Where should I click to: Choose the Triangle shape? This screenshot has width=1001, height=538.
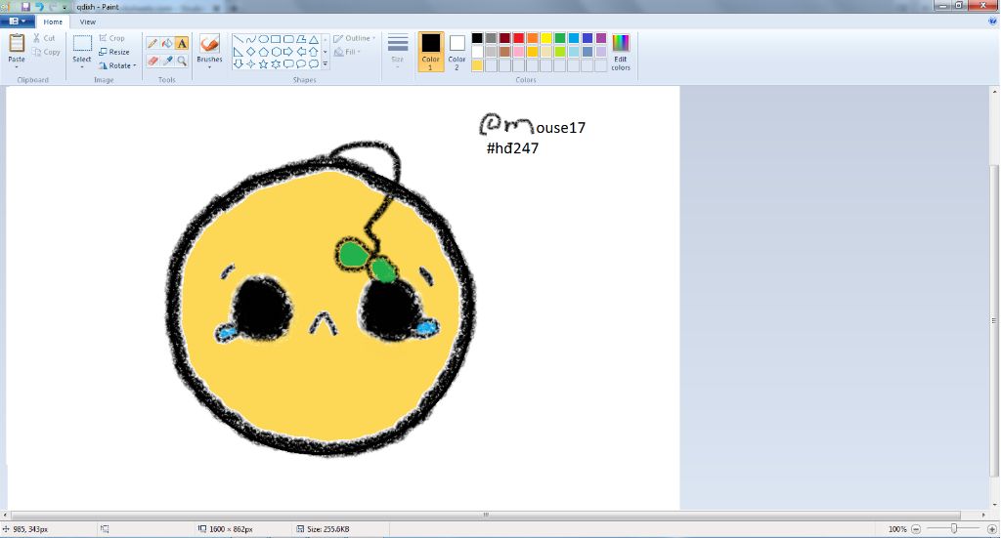tap(314, 39)
